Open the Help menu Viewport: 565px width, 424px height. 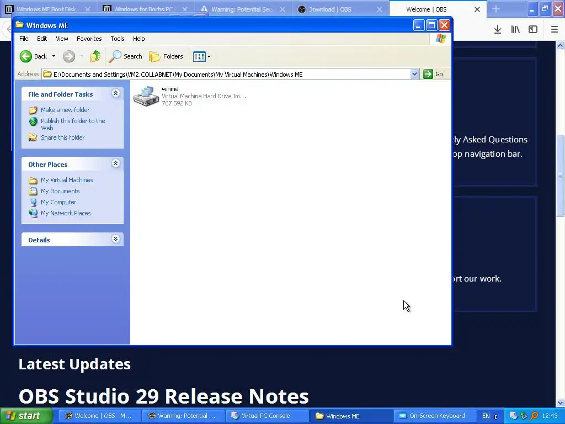(x=138, y=39)
